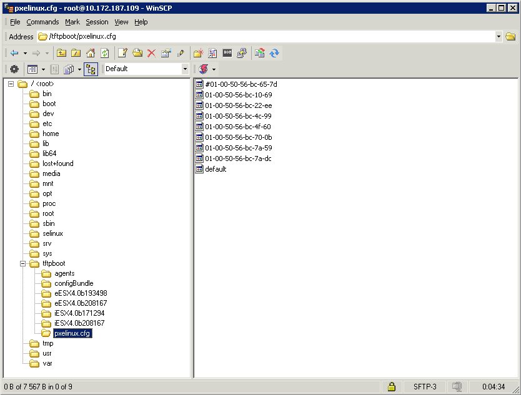Screen dimensions: 521x395
Task: Select the default file
Action: (216, 169)
